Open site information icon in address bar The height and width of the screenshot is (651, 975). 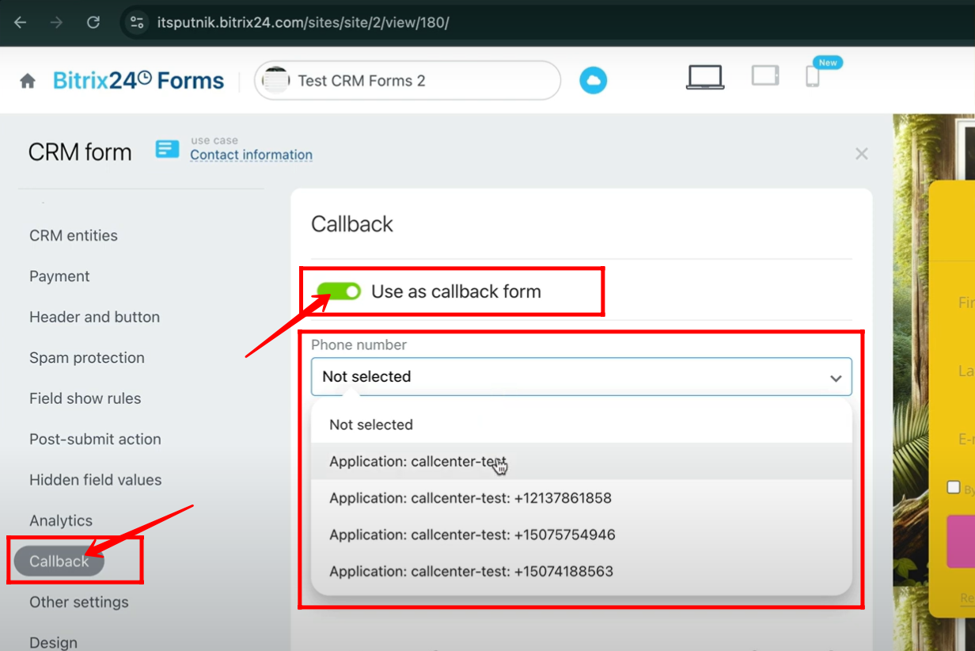[x=137, y=22]
